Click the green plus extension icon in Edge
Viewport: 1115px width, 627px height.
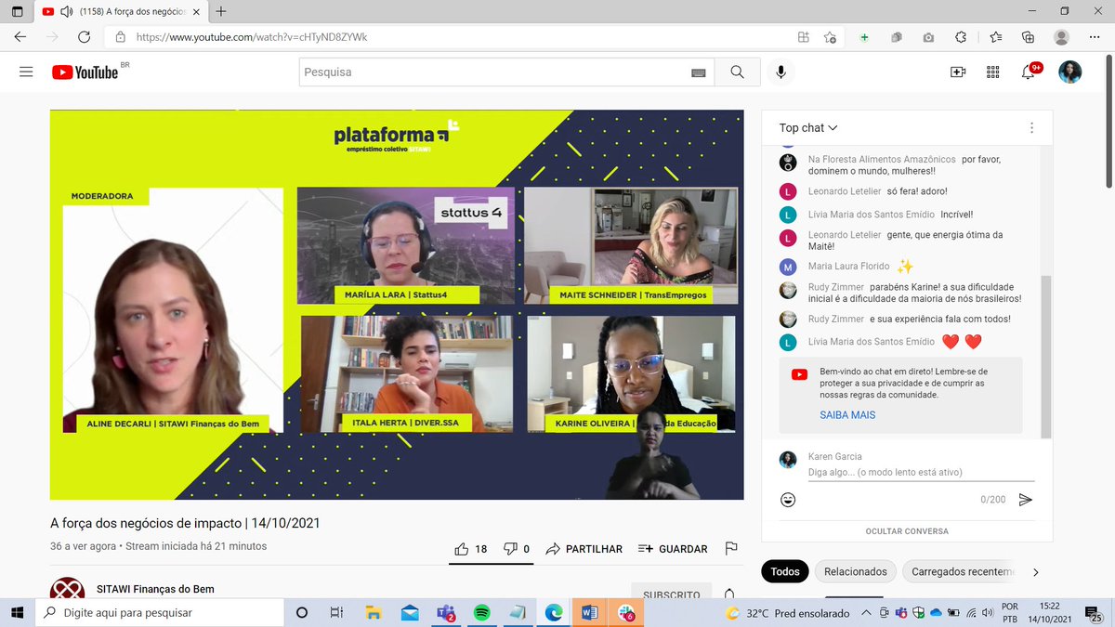(864, 37)
